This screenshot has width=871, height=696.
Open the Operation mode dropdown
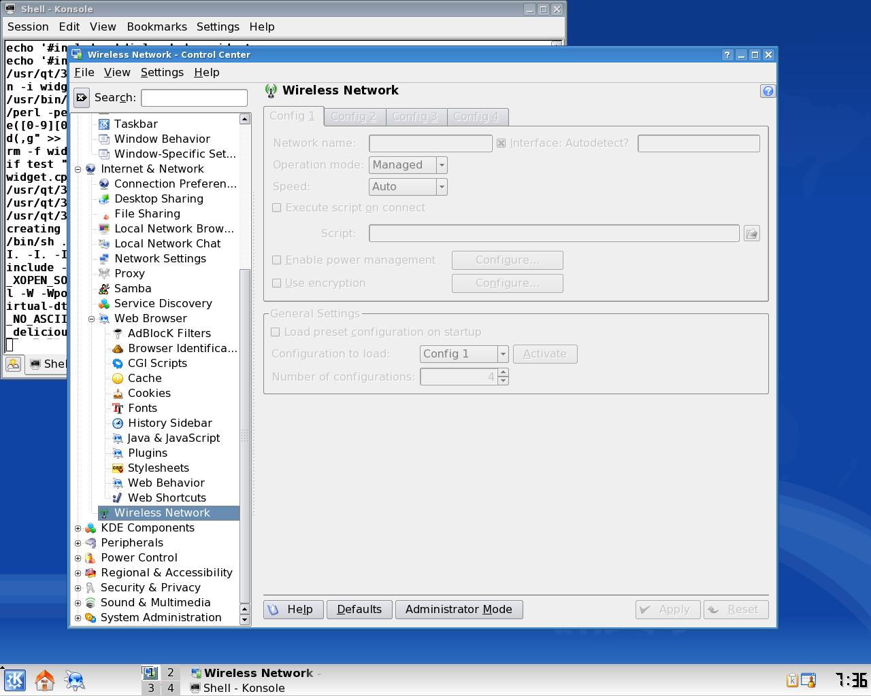(x=408, y=165)
